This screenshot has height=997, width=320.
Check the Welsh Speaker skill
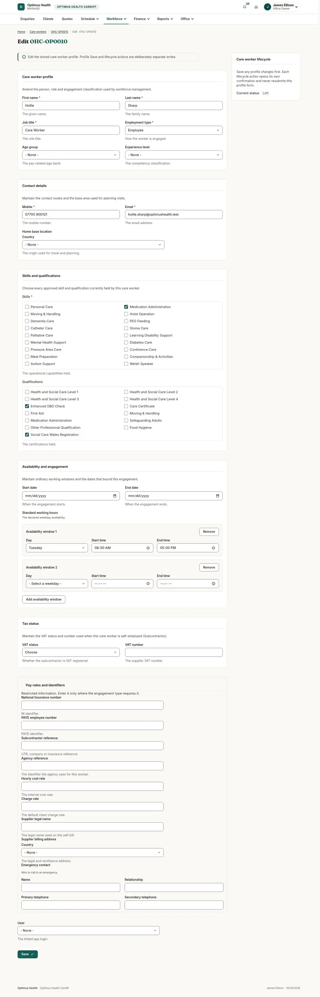126,364
